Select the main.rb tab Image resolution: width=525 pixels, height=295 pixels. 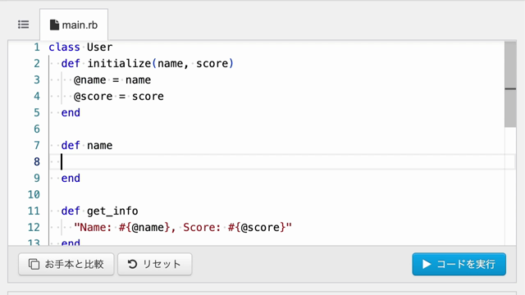coord(74,25)
